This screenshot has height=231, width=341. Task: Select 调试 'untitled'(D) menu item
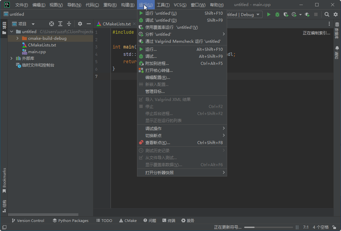coord(182,20)
